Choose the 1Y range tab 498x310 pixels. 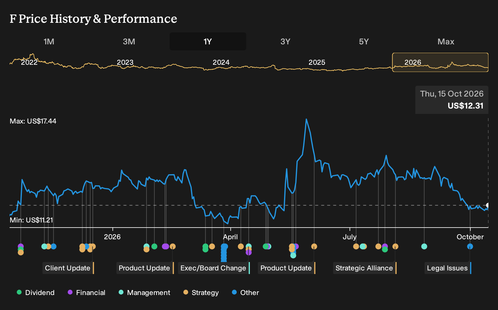pos(208,42)
